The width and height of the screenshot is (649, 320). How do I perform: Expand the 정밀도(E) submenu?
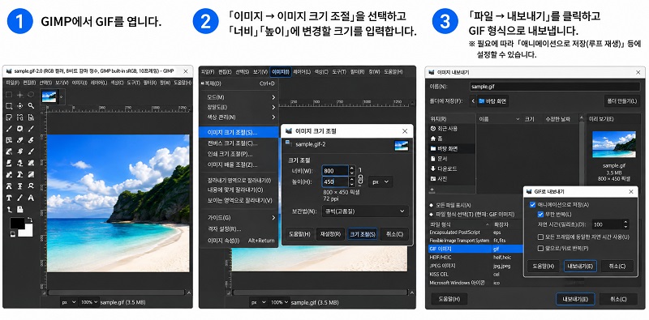239,107
